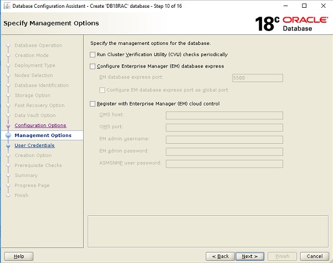The width and height of the screenshot is (333, 263).
Task: Click Storage Option step label
Action: point(32,95)
